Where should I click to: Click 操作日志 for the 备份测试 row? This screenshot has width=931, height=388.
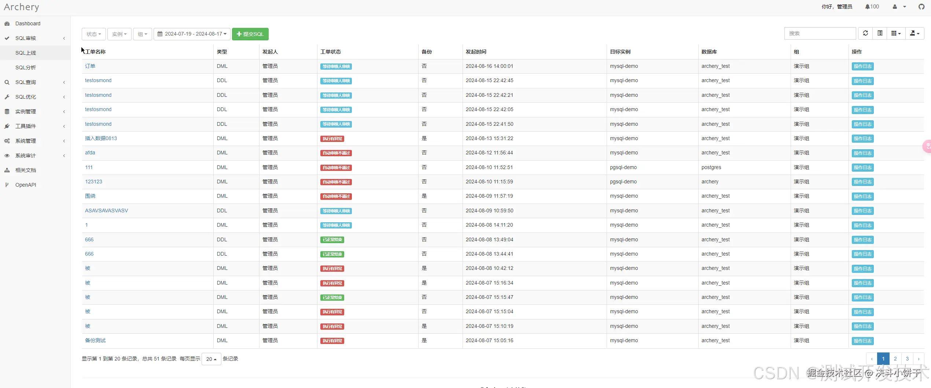click(862, 341)
